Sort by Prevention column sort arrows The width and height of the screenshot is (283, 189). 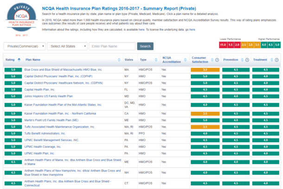[242, 60]
